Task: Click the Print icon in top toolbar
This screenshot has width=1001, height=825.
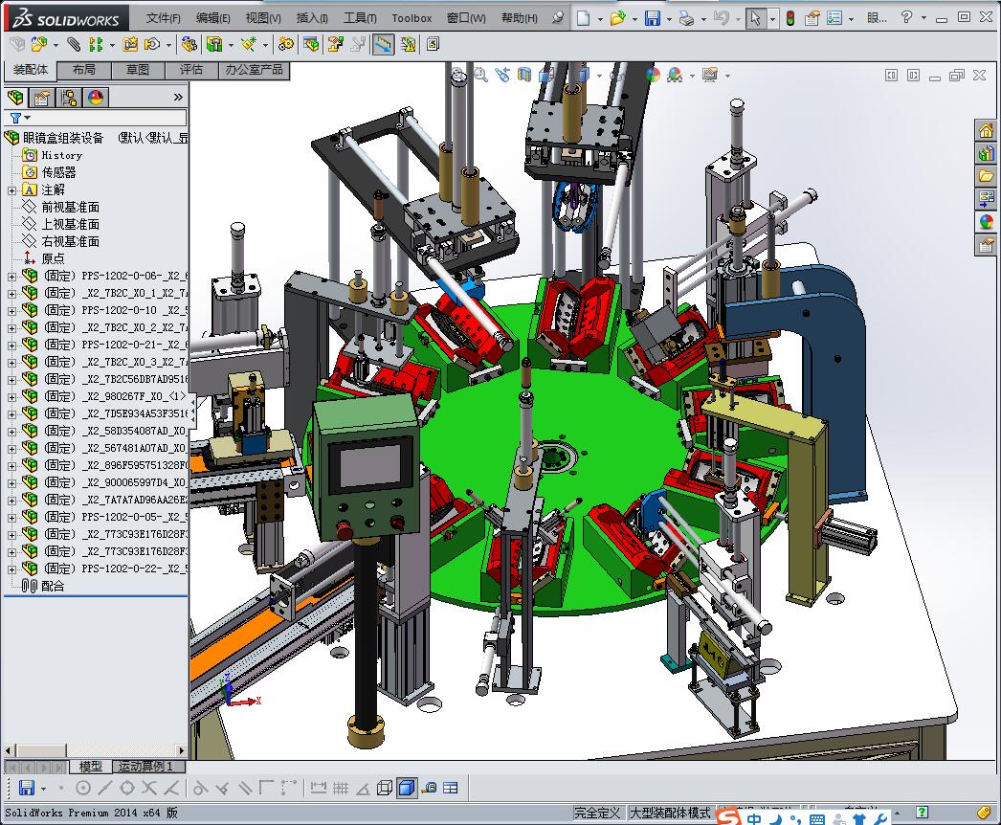Action: point(686,18)
